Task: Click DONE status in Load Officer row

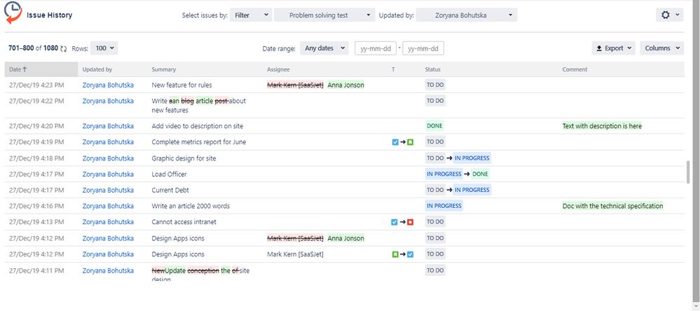Action: click(x=480, y=174)
